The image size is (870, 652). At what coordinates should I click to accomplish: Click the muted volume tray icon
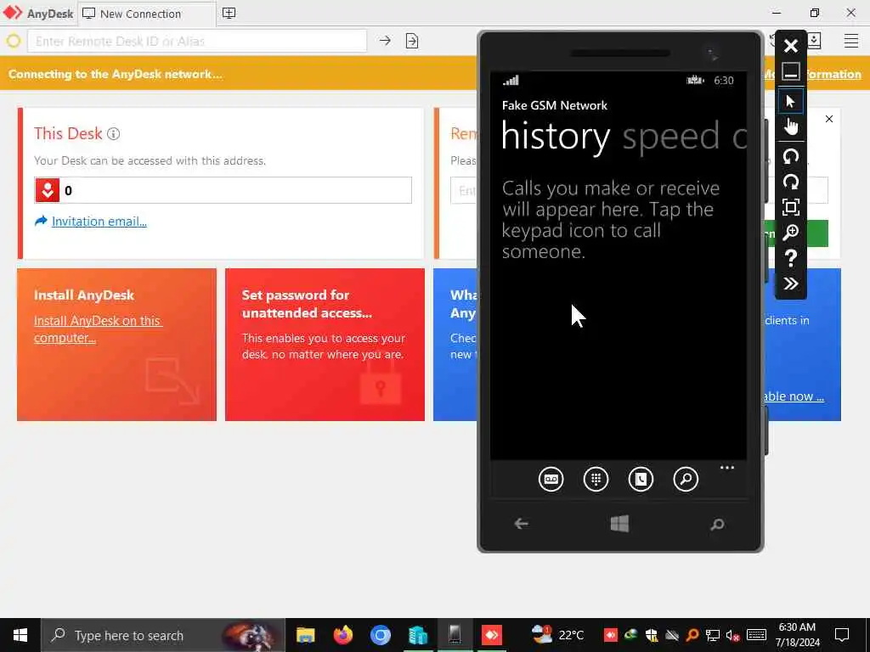click(x=732, y=635)
